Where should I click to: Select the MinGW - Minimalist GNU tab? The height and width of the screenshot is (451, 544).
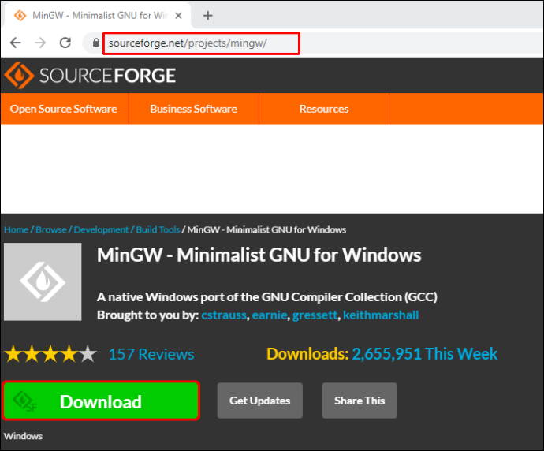point(98,16)
